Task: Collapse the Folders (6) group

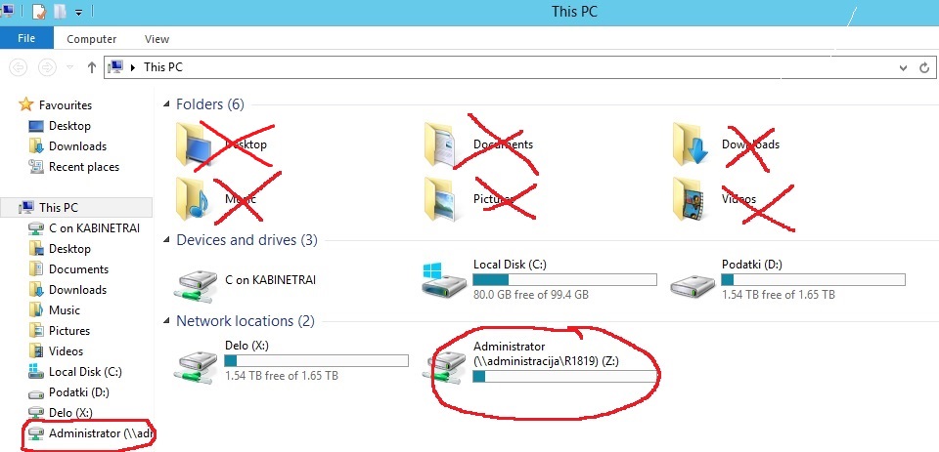Action: coord(166,104)
